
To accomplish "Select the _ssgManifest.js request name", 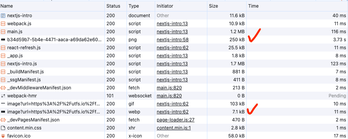I will [x=24, y=80].
